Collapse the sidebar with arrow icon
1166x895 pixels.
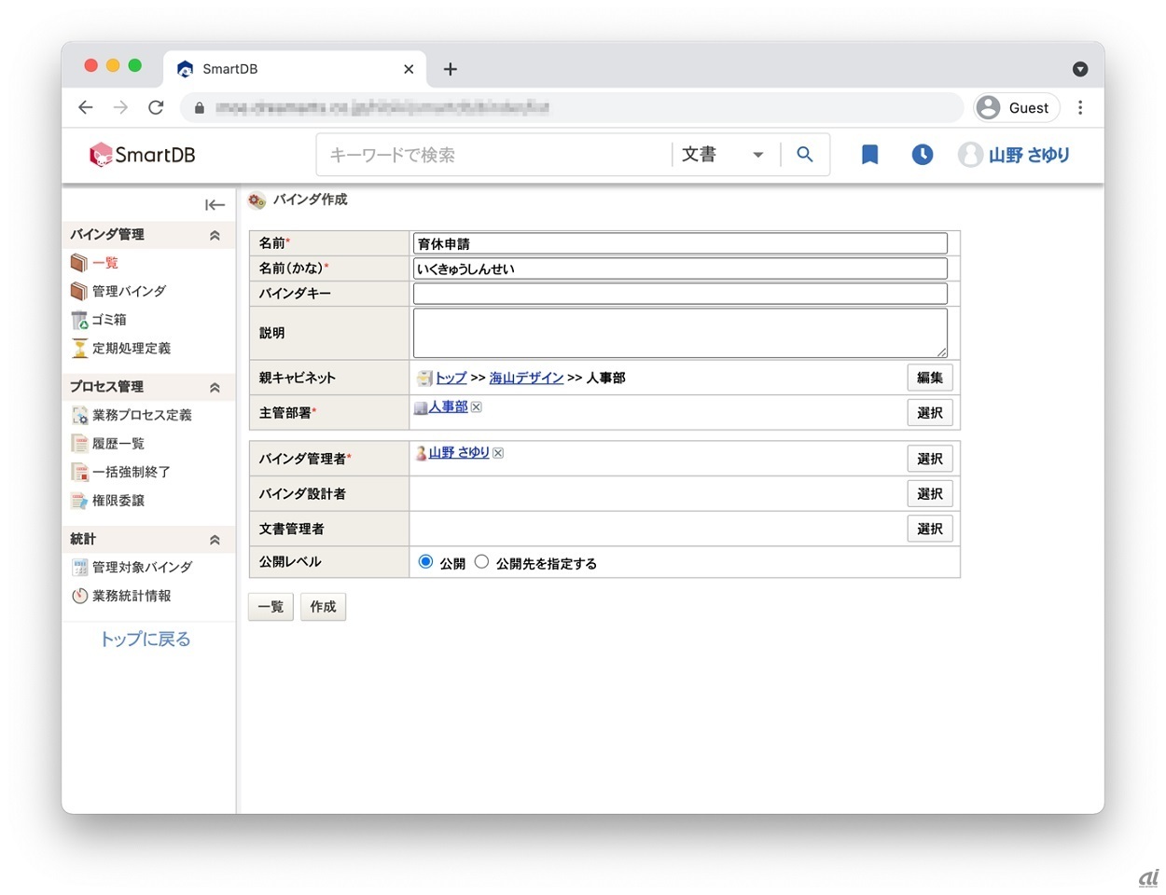215,205
